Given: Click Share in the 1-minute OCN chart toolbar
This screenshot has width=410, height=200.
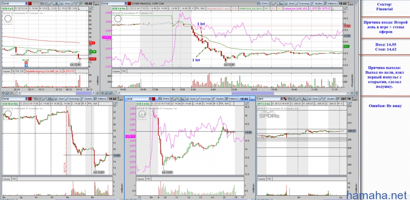Looking at the screenshot, I should click(x=262, y=3).
